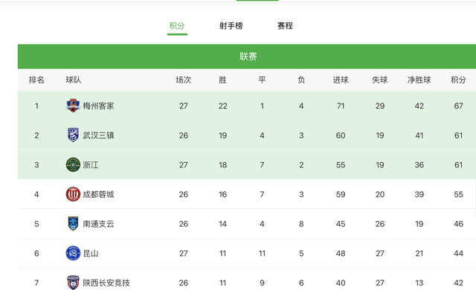
Task: Select the 成都蓉城 red circular crest
Action: point(73,194)
